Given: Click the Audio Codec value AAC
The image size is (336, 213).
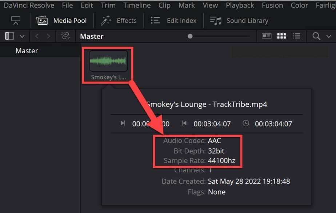Looking at the screenshot, I should pos(214,141).
